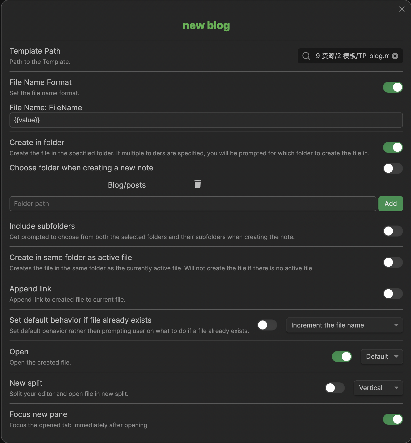Viewport: 411px width, 443px height.
Task: Disable the Open created file toggle
Action: pyautogui.click(x=342, y=357)
